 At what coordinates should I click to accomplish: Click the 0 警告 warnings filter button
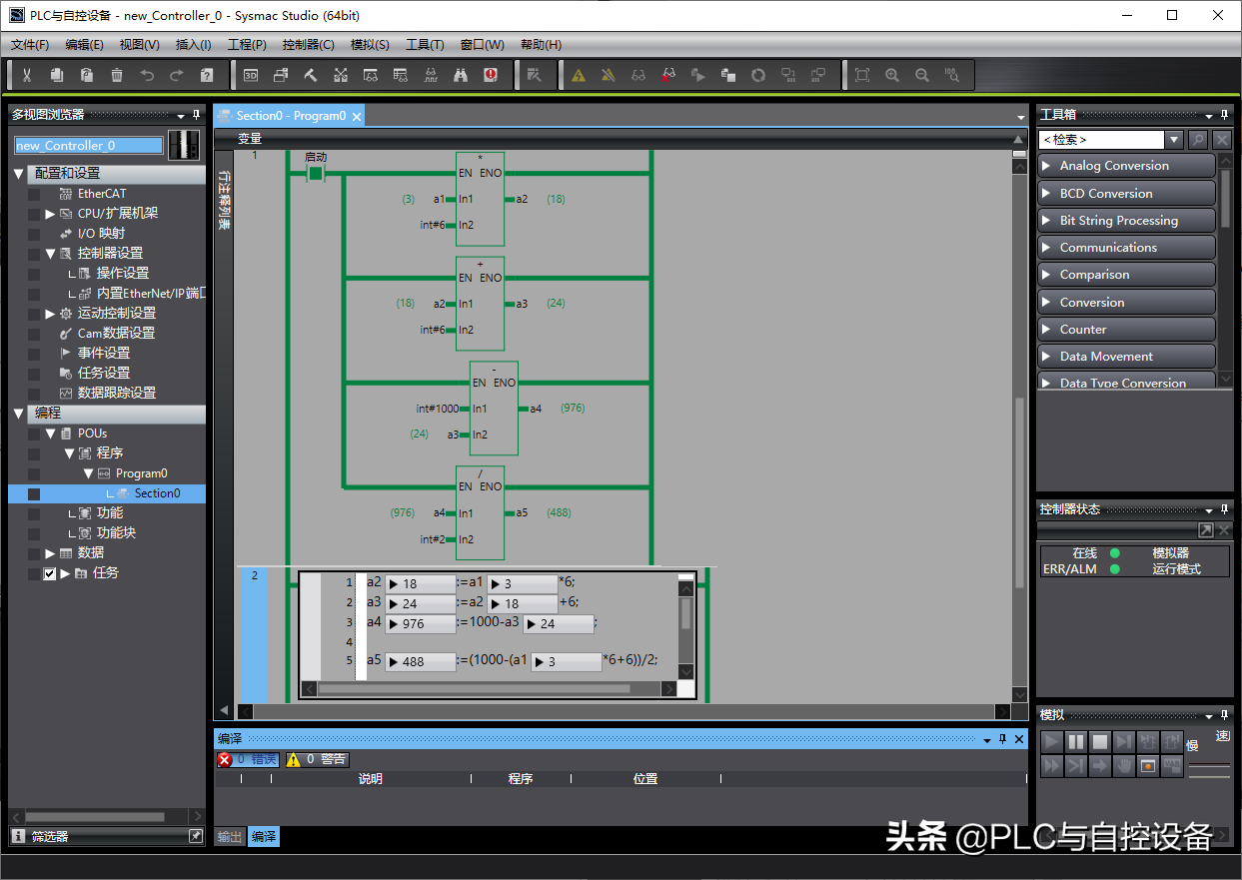[x=317, y=759]
